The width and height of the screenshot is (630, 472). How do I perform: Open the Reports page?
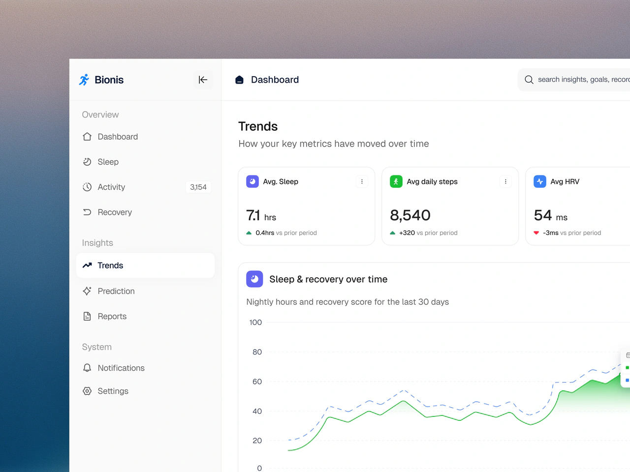click(x=145, y=316)
